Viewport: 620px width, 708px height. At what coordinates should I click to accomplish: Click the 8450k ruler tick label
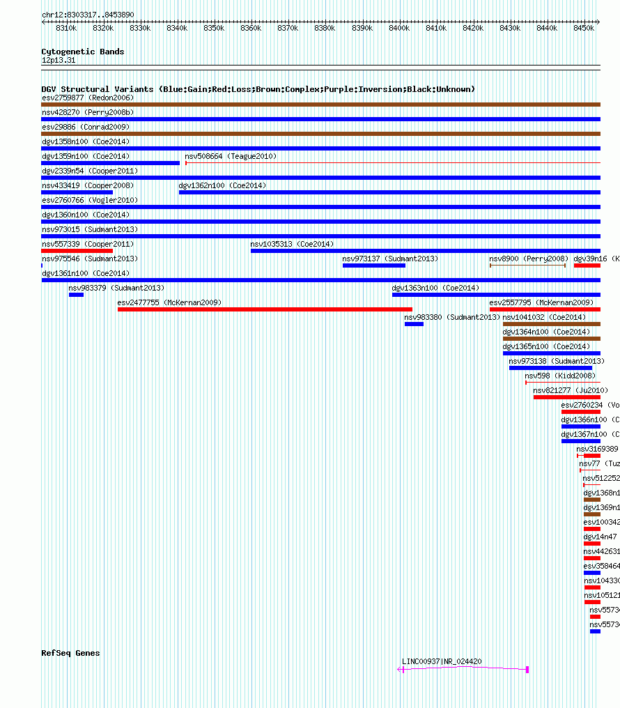(584, 28)
